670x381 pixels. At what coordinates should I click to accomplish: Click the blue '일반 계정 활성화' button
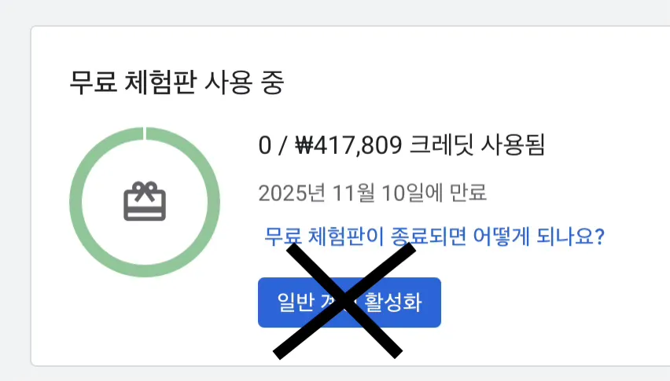349,302
